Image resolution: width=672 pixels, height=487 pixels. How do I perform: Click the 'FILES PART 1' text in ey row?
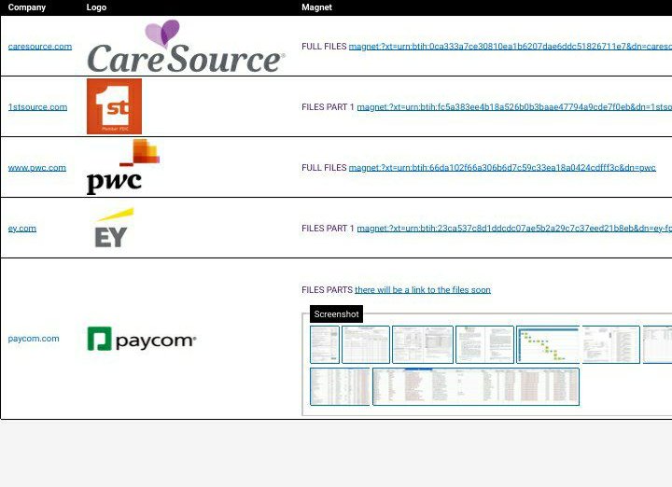(328, 229)
